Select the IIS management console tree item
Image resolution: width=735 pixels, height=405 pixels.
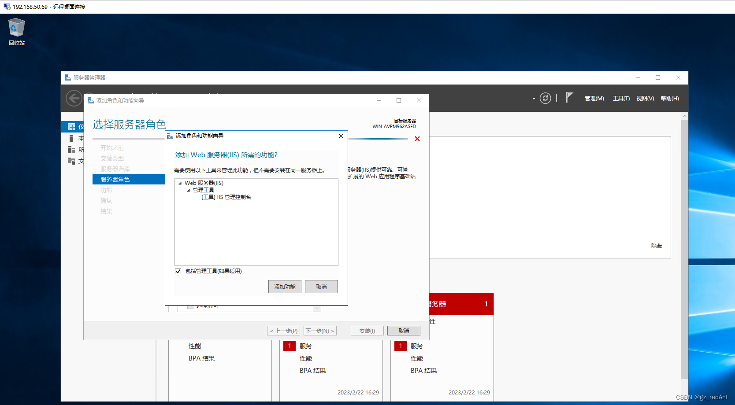pos(226,197)
